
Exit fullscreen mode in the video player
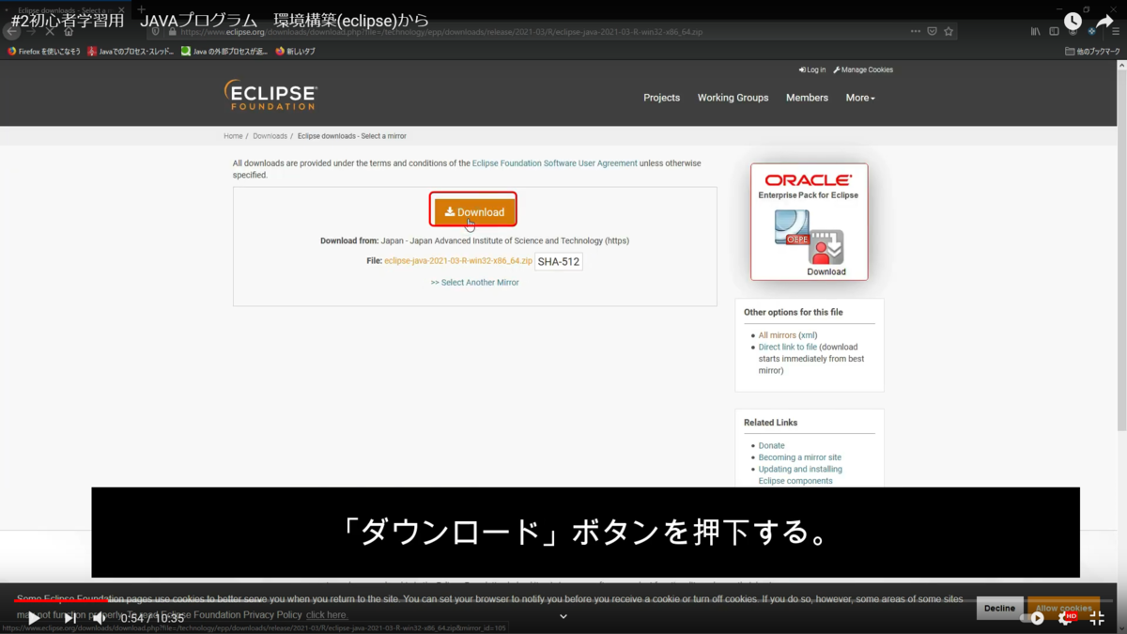pos(1097,618)
